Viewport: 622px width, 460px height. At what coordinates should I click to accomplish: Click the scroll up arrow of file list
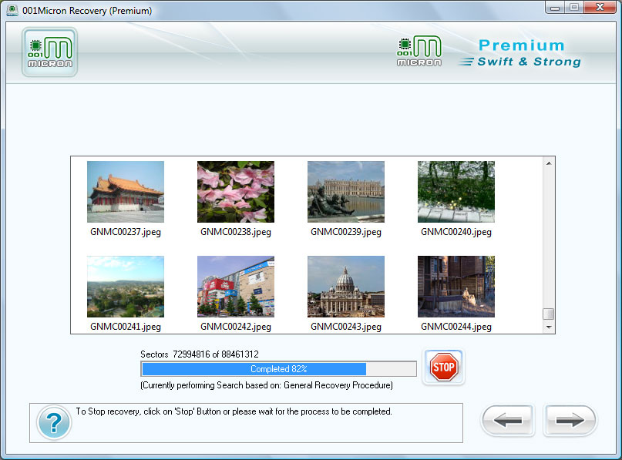click(x=549, y=163)
